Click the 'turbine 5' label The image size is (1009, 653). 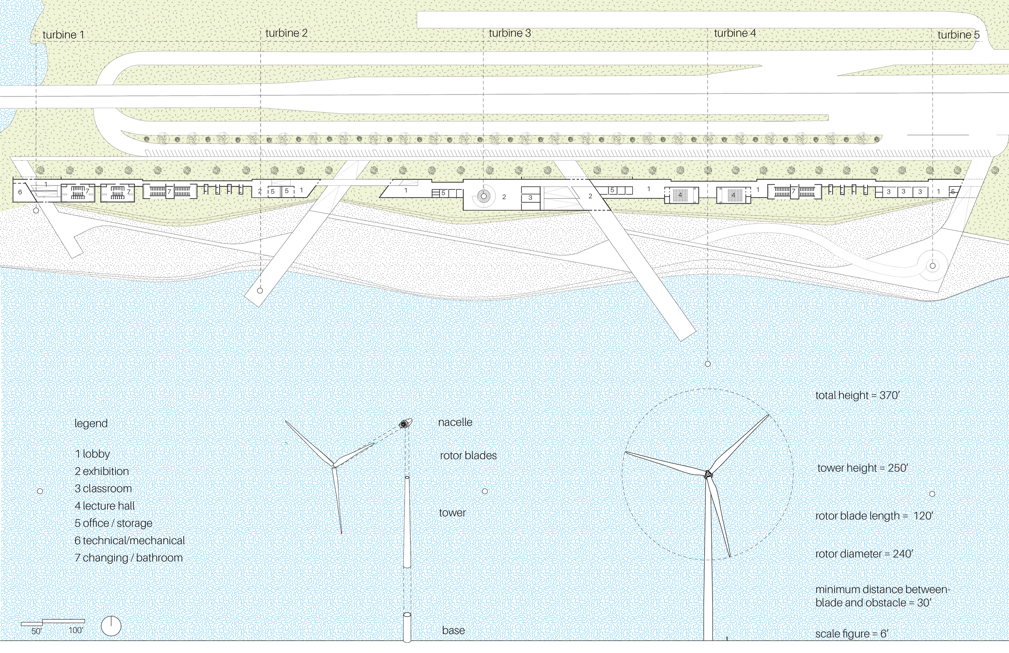[x=959, y=35]
